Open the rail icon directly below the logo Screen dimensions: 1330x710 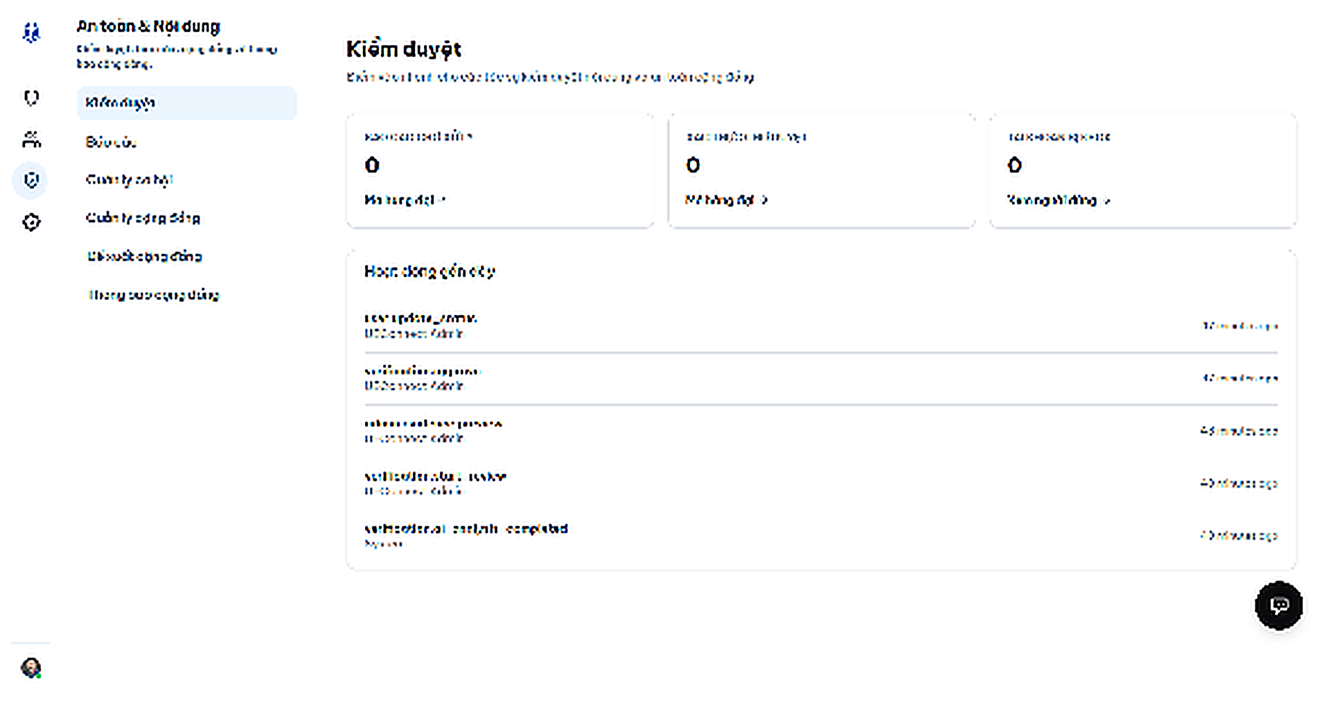point(31,98)
